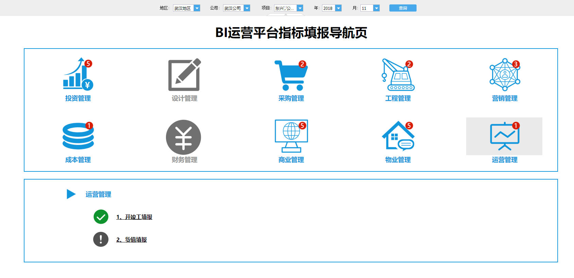574x278 pixels.
Task: Open the 设计管理 pencil edit icon
Action: pyautogui.click(x=185, y=75)
